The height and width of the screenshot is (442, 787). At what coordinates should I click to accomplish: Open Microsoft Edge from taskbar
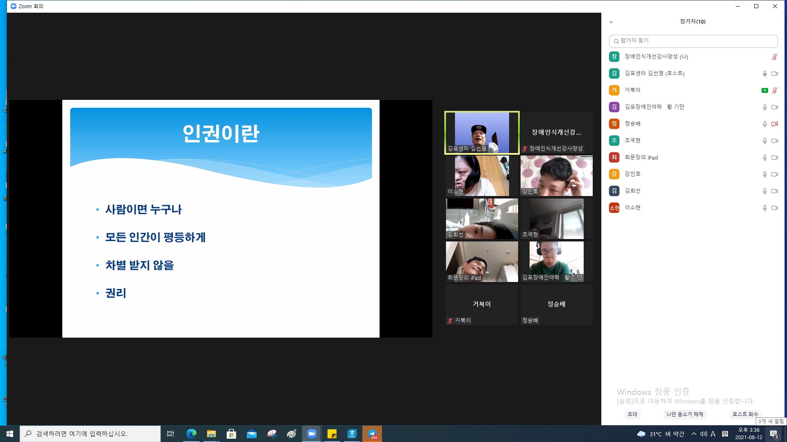(x=191, y=434)
